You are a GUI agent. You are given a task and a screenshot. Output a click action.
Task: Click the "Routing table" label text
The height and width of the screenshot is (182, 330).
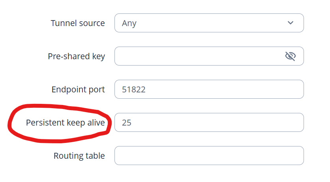point(79,156)
